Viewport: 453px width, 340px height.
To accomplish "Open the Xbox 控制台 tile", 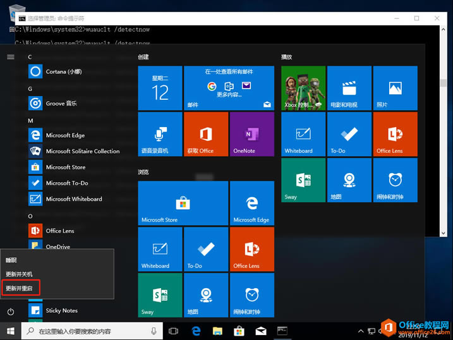I will [x=303, y=88].
